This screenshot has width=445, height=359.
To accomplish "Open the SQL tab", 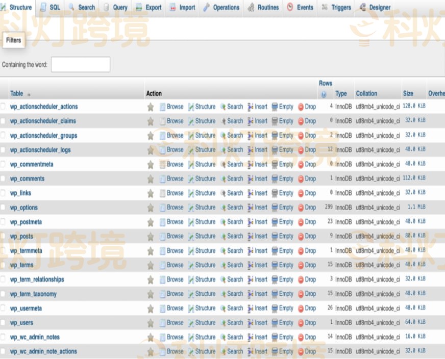I will [x=50, y=7].
